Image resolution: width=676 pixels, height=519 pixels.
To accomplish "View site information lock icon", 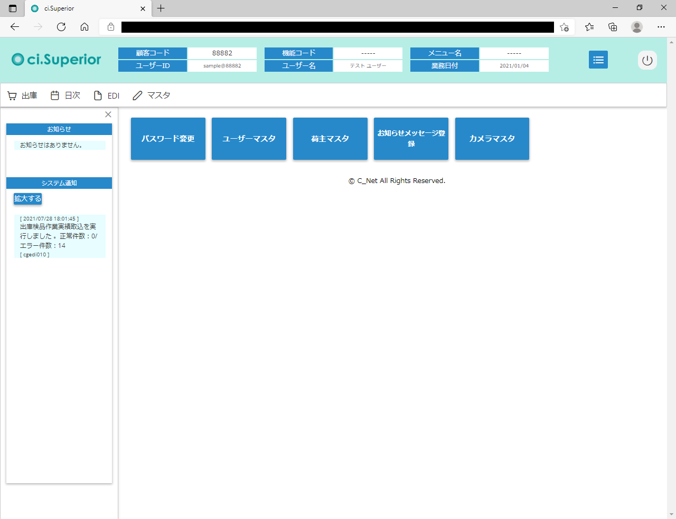I will pyautogui.click(x=111, y=27).
